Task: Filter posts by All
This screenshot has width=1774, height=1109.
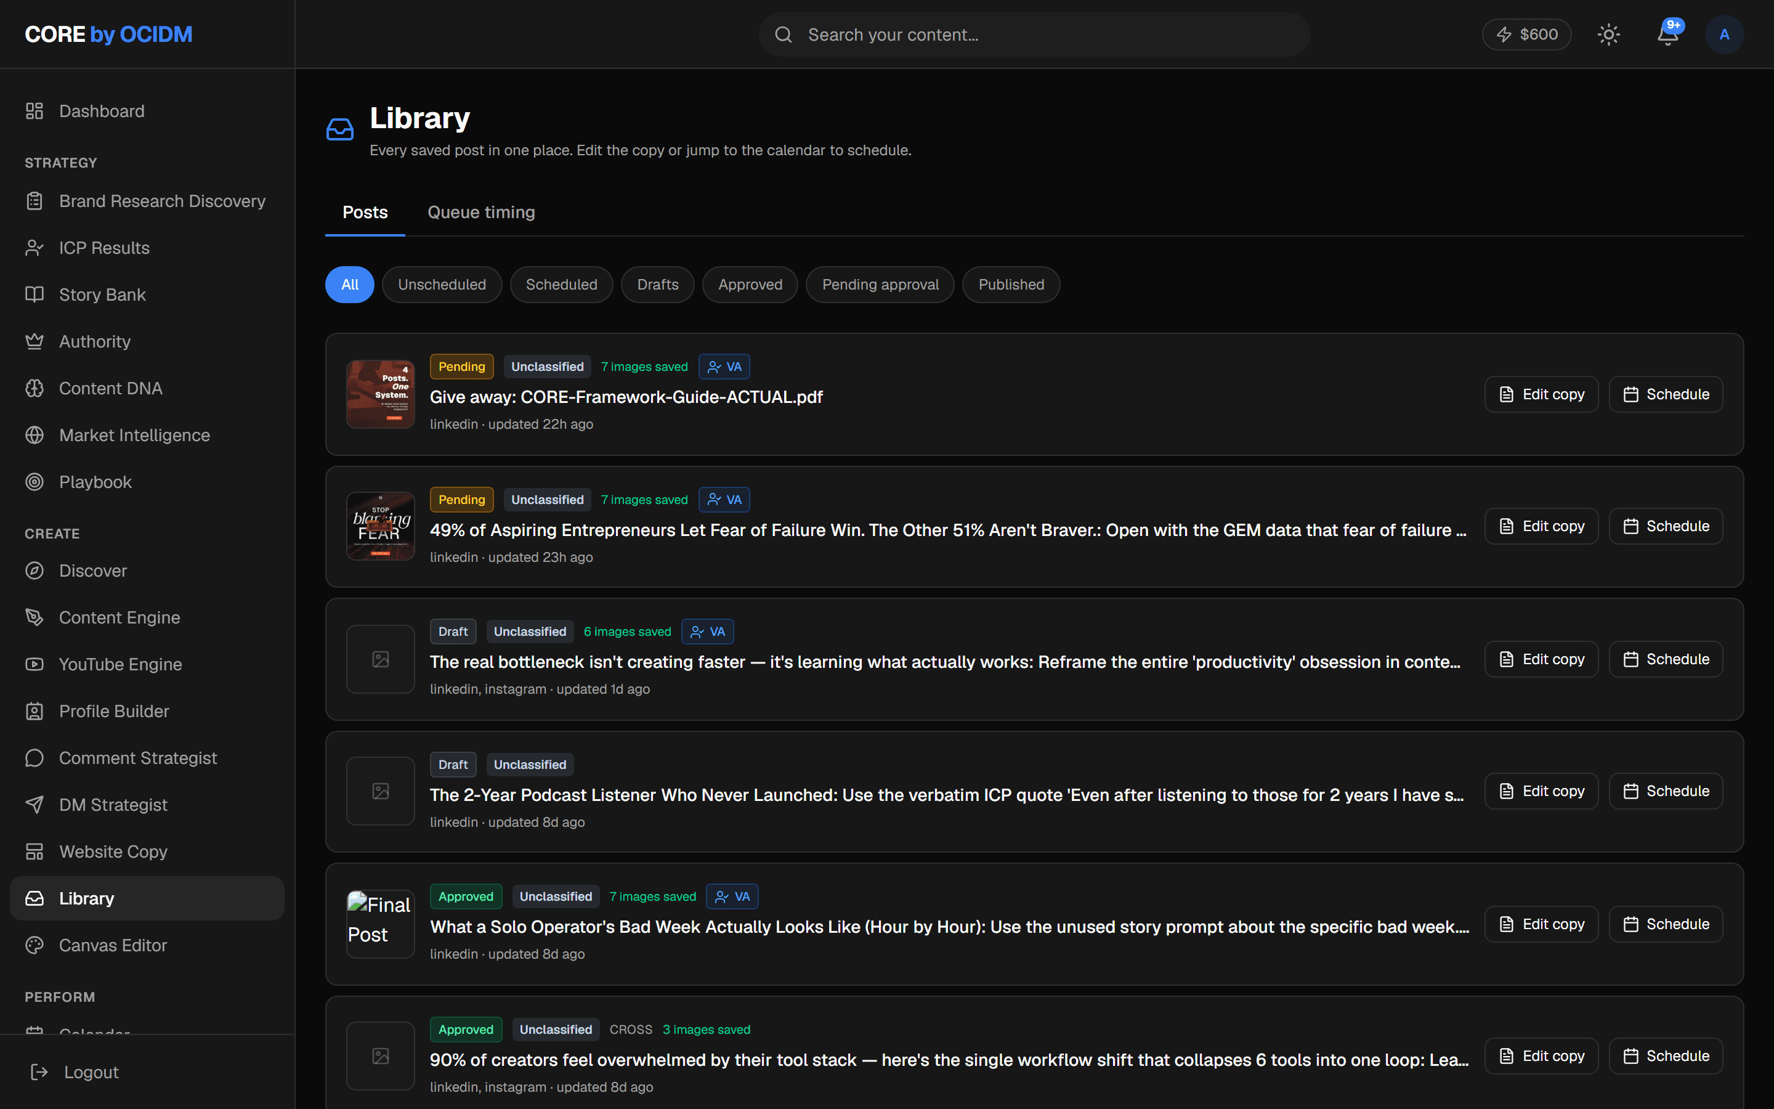Action: pos(350,285)
